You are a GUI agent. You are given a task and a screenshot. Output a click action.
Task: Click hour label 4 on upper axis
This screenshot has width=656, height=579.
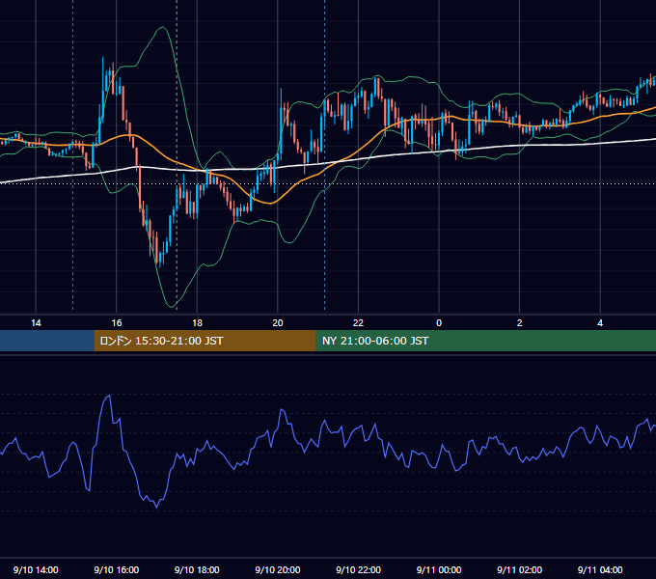pos(600,323)
